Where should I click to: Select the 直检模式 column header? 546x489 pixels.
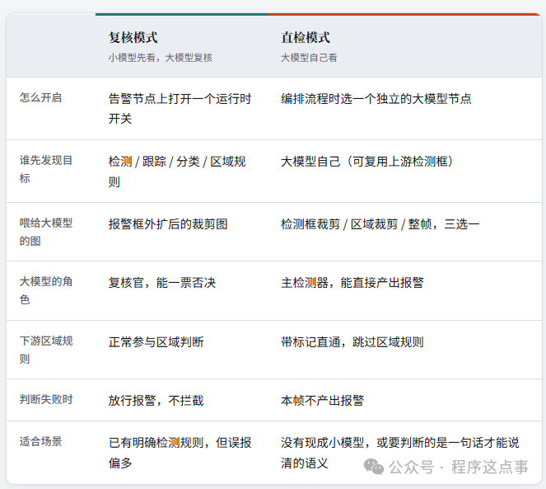[x=306, y=38]
